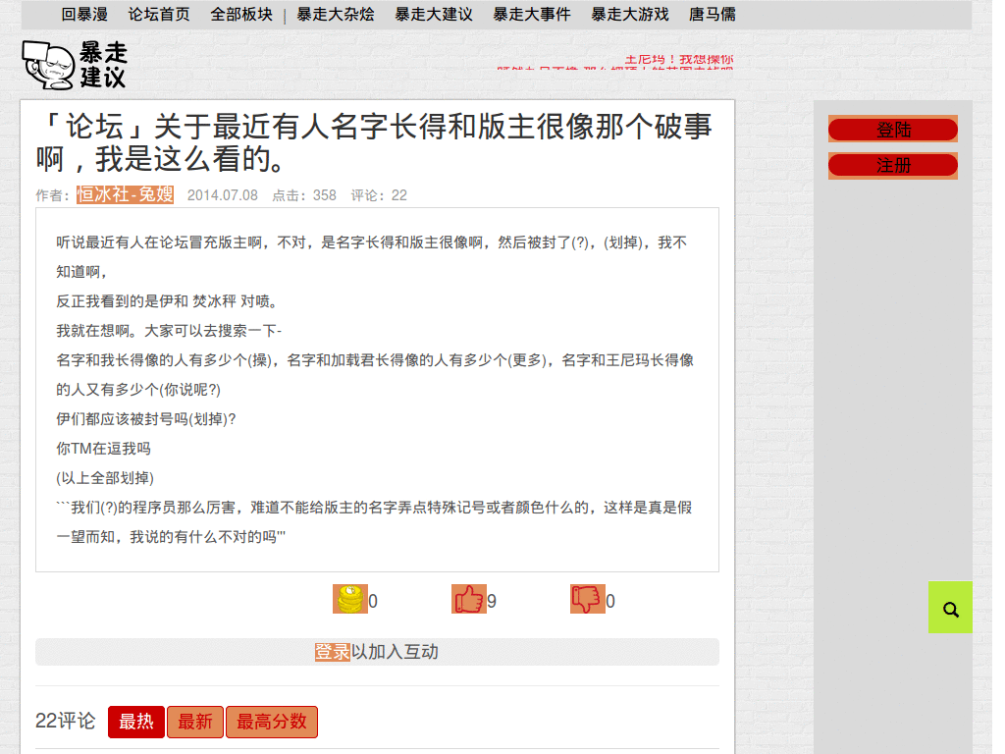The image size is (1005, 754).
Task: Click the line 伊们都应该被封号吗(划掉)?
Action: [x=146, y=418]
